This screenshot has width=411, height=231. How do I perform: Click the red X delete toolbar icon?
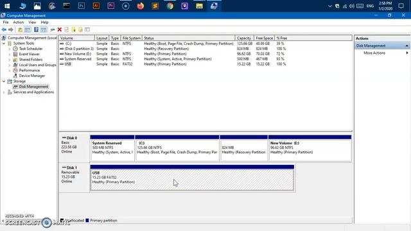pyautogui.click(x=60, y=30)
